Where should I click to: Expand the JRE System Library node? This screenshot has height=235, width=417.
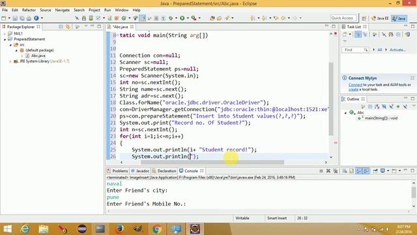[x=10, y=61]
